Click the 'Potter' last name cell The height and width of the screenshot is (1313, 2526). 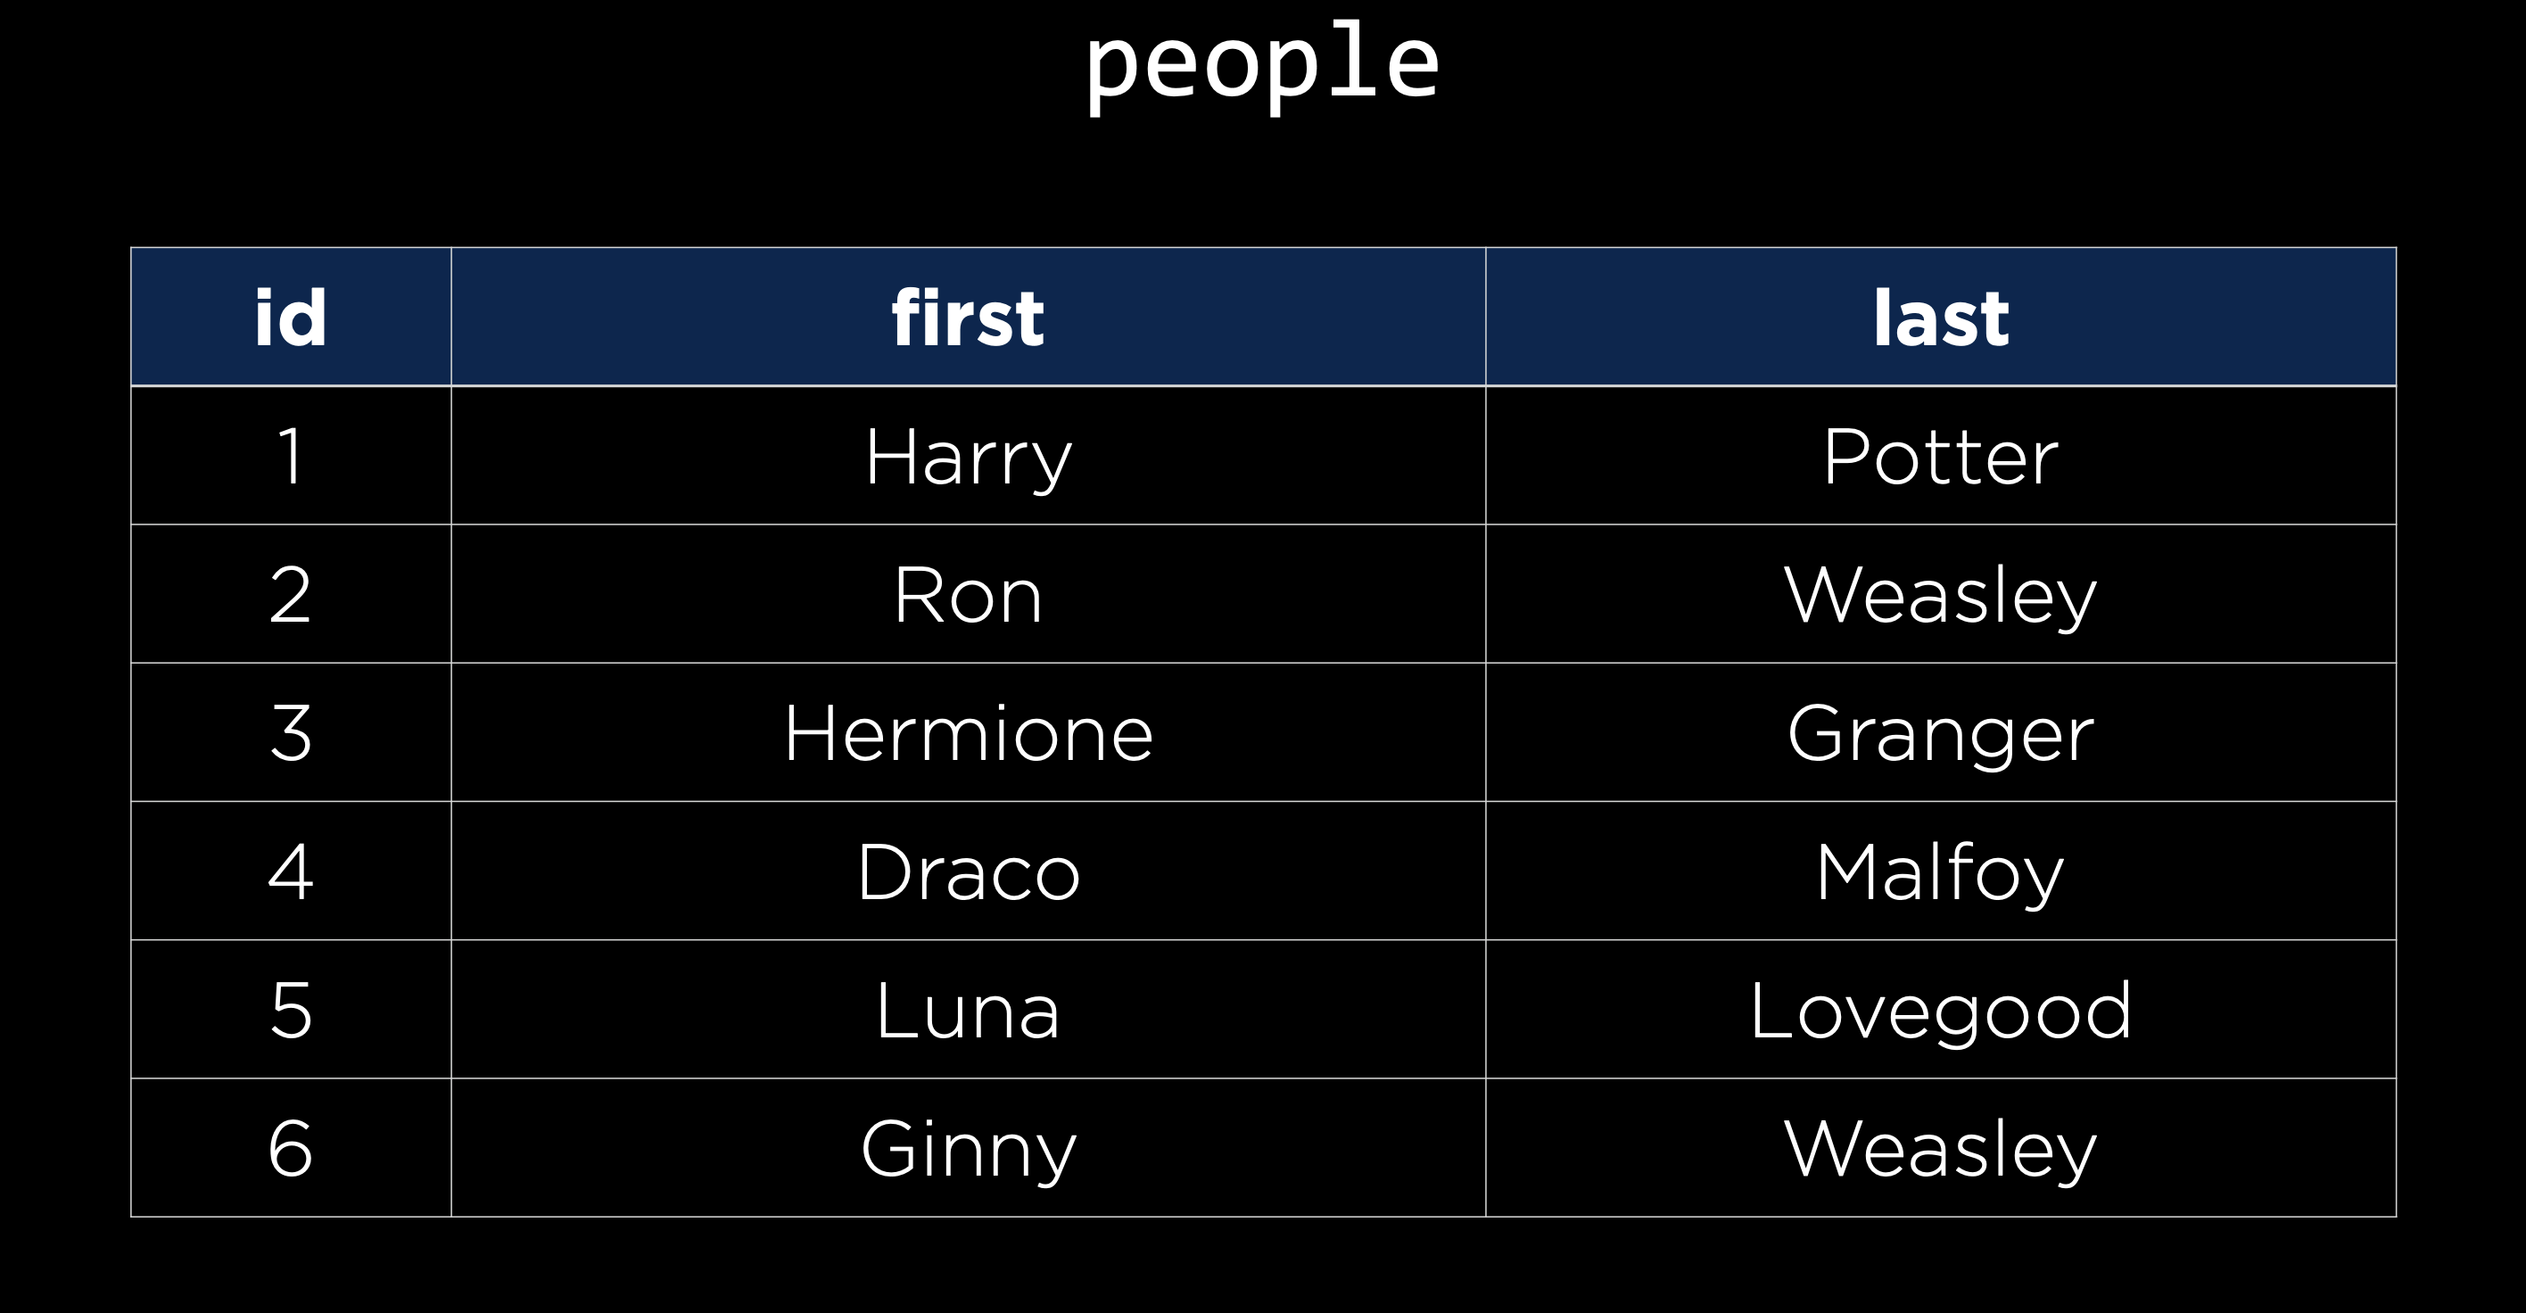1941,457
